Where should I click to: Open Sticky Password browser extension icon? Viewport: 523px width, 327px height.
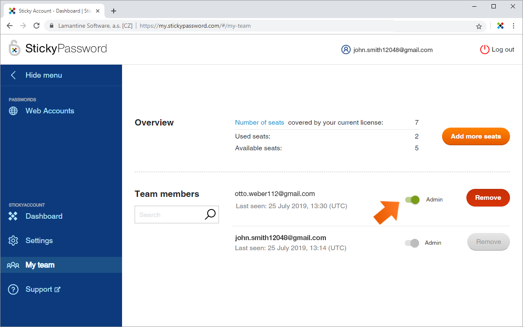point(500,26)
